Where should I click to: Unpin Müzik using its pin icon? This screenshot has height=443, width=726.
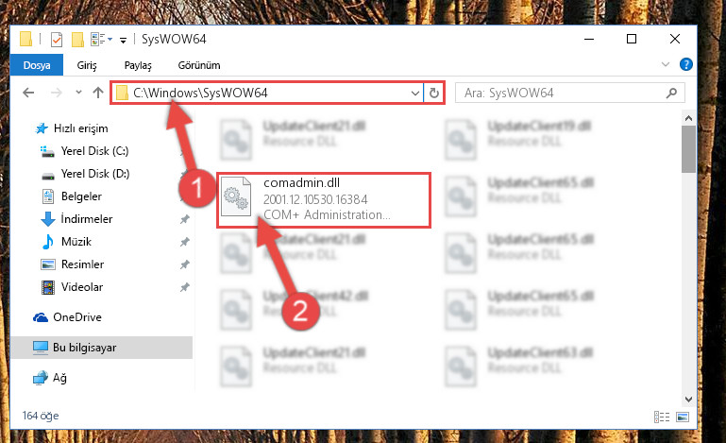point(185,242)
